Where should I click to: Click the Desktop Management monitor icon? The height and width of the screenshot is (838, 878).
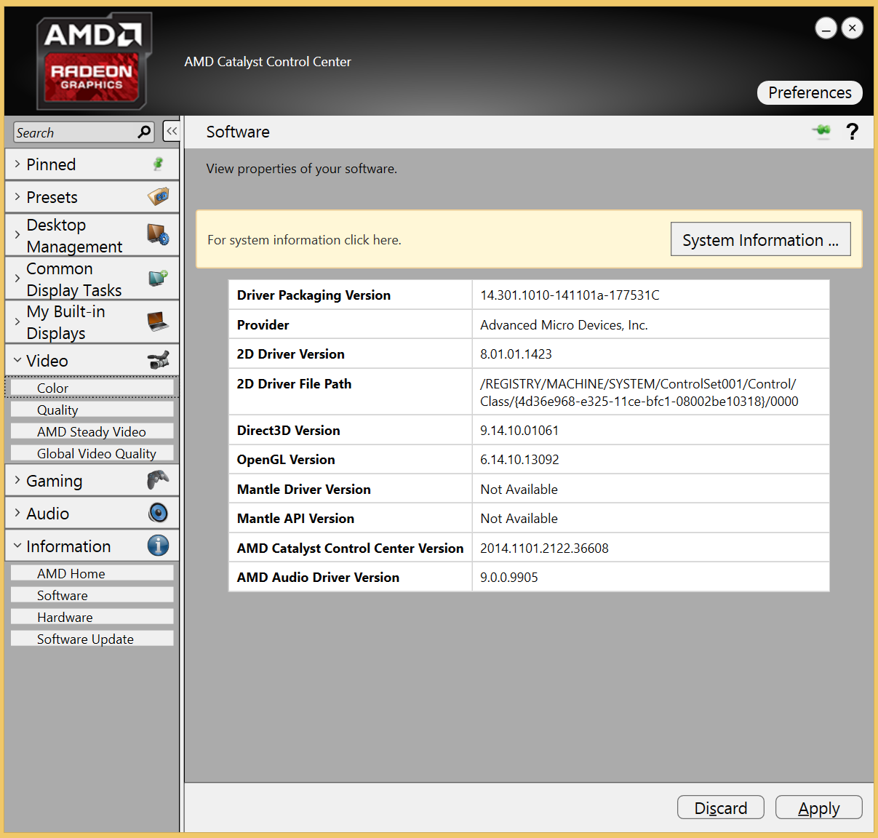pyautogui.click(x=158, y=234)
